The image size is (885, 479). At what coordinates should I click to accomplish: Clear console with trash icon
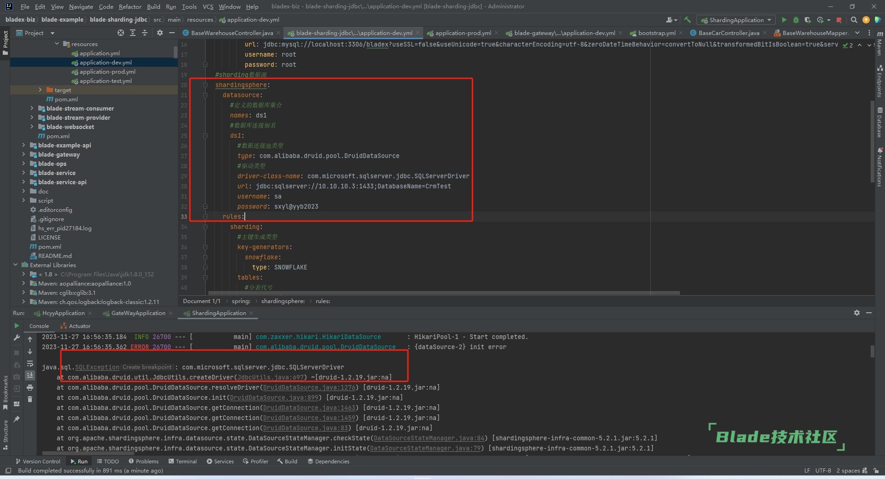click(30, 399)
